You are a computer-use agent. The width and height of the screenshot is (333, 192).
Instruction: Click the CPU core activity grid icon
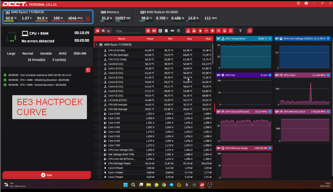(x=88, y=19)
